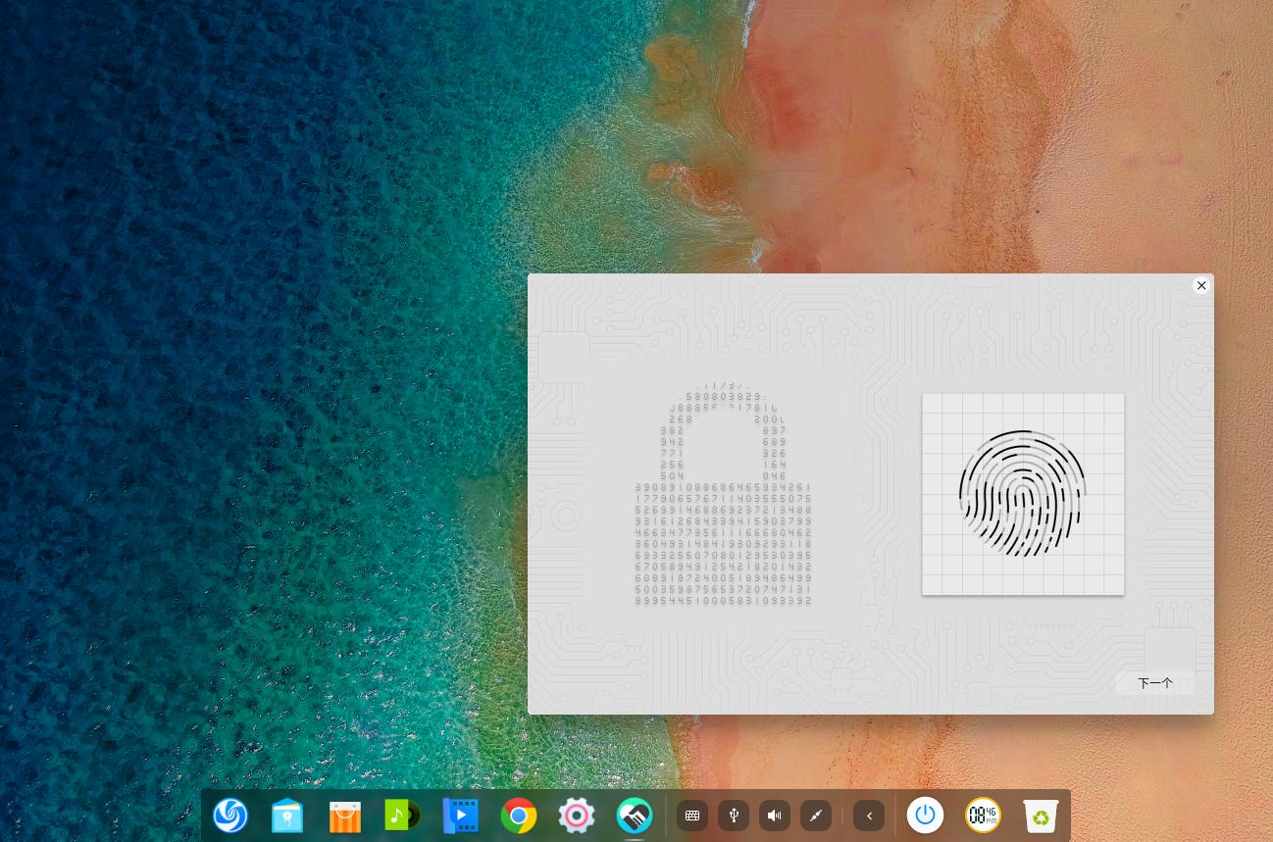
Task: Mute audio using the speaker tray icon
Action: tap(775, 816)
